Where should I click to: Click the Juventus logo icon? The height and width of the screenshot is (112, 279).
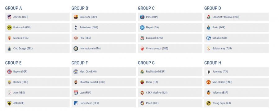tap(209, 72)
